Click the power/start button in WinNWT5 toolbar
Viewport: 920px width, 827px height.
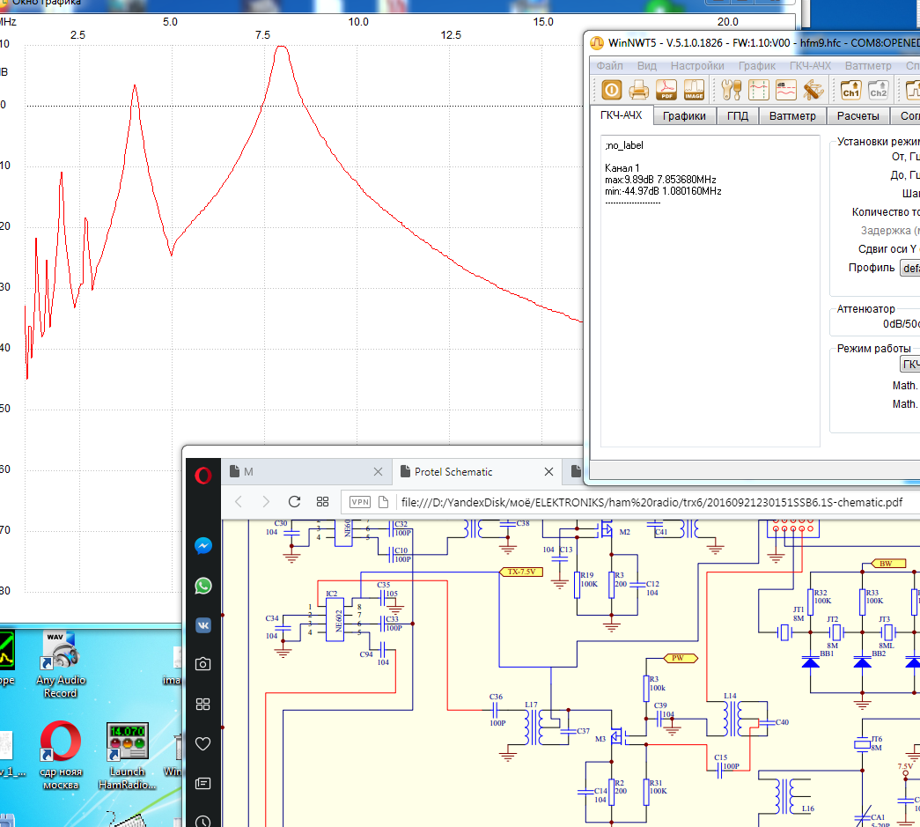[x=611, y=91]
